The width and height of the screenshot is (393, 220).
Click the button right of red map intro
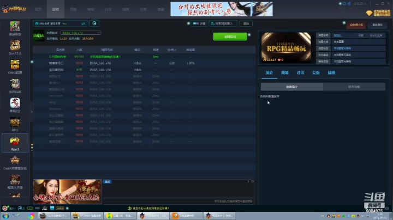tap(377, 25)
